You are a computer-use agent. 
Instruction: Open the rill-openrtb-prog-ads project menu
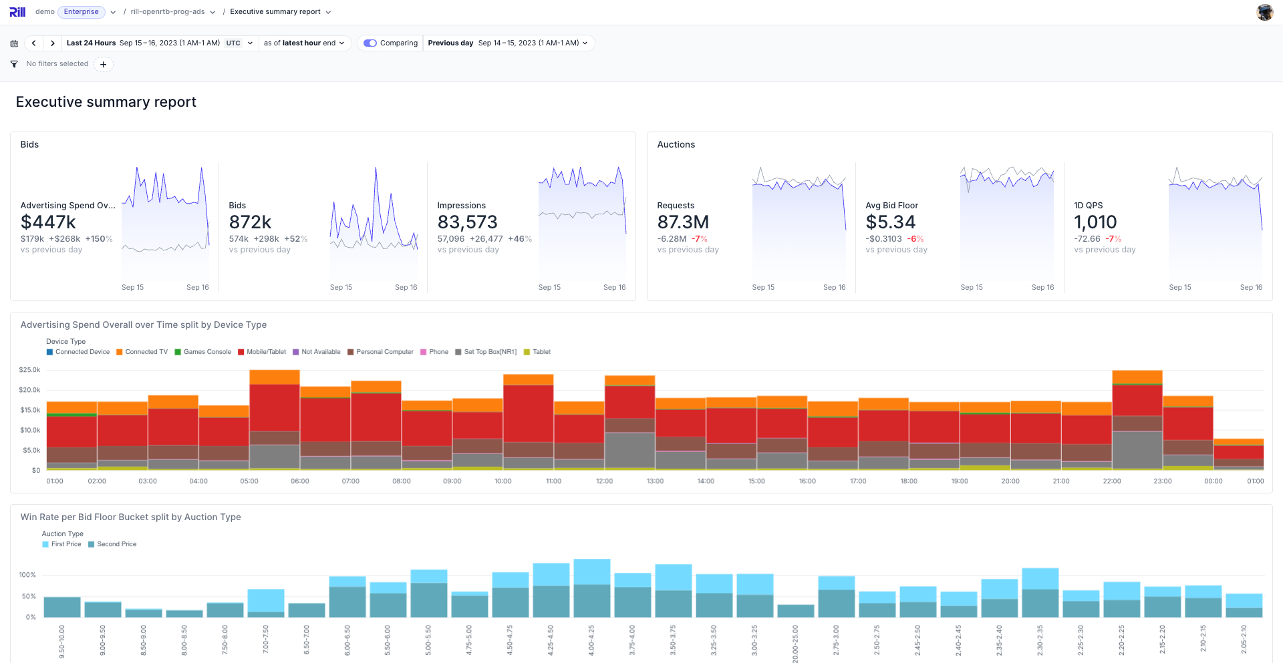pos(212,11)
